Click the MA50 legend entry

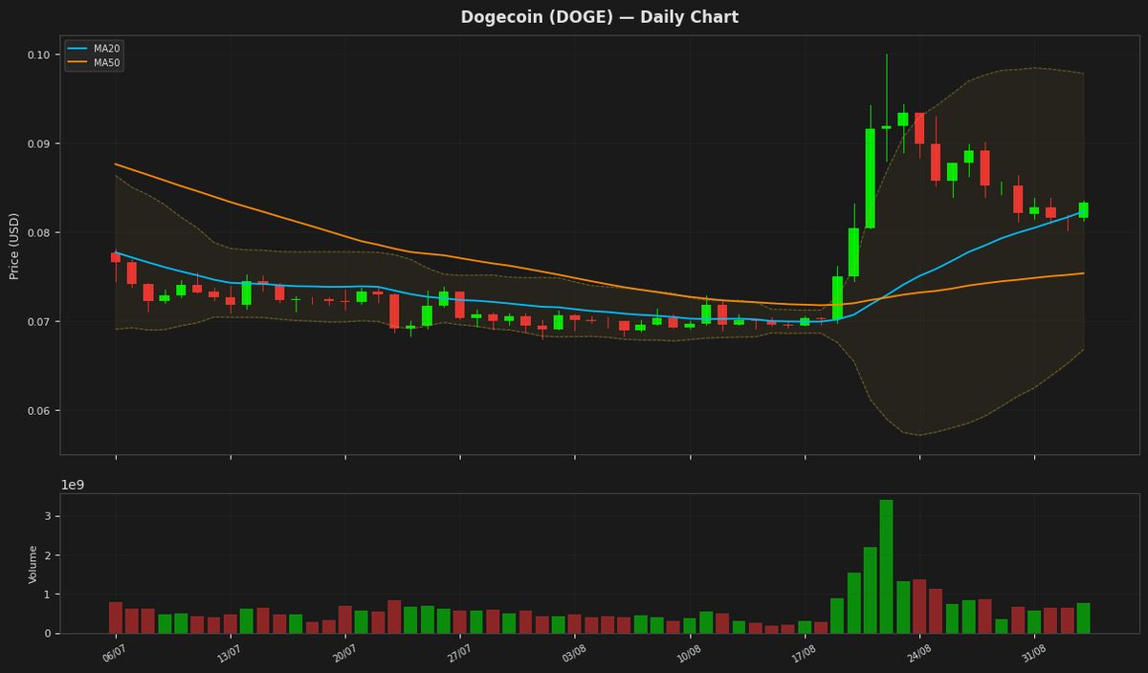[94, 62]
